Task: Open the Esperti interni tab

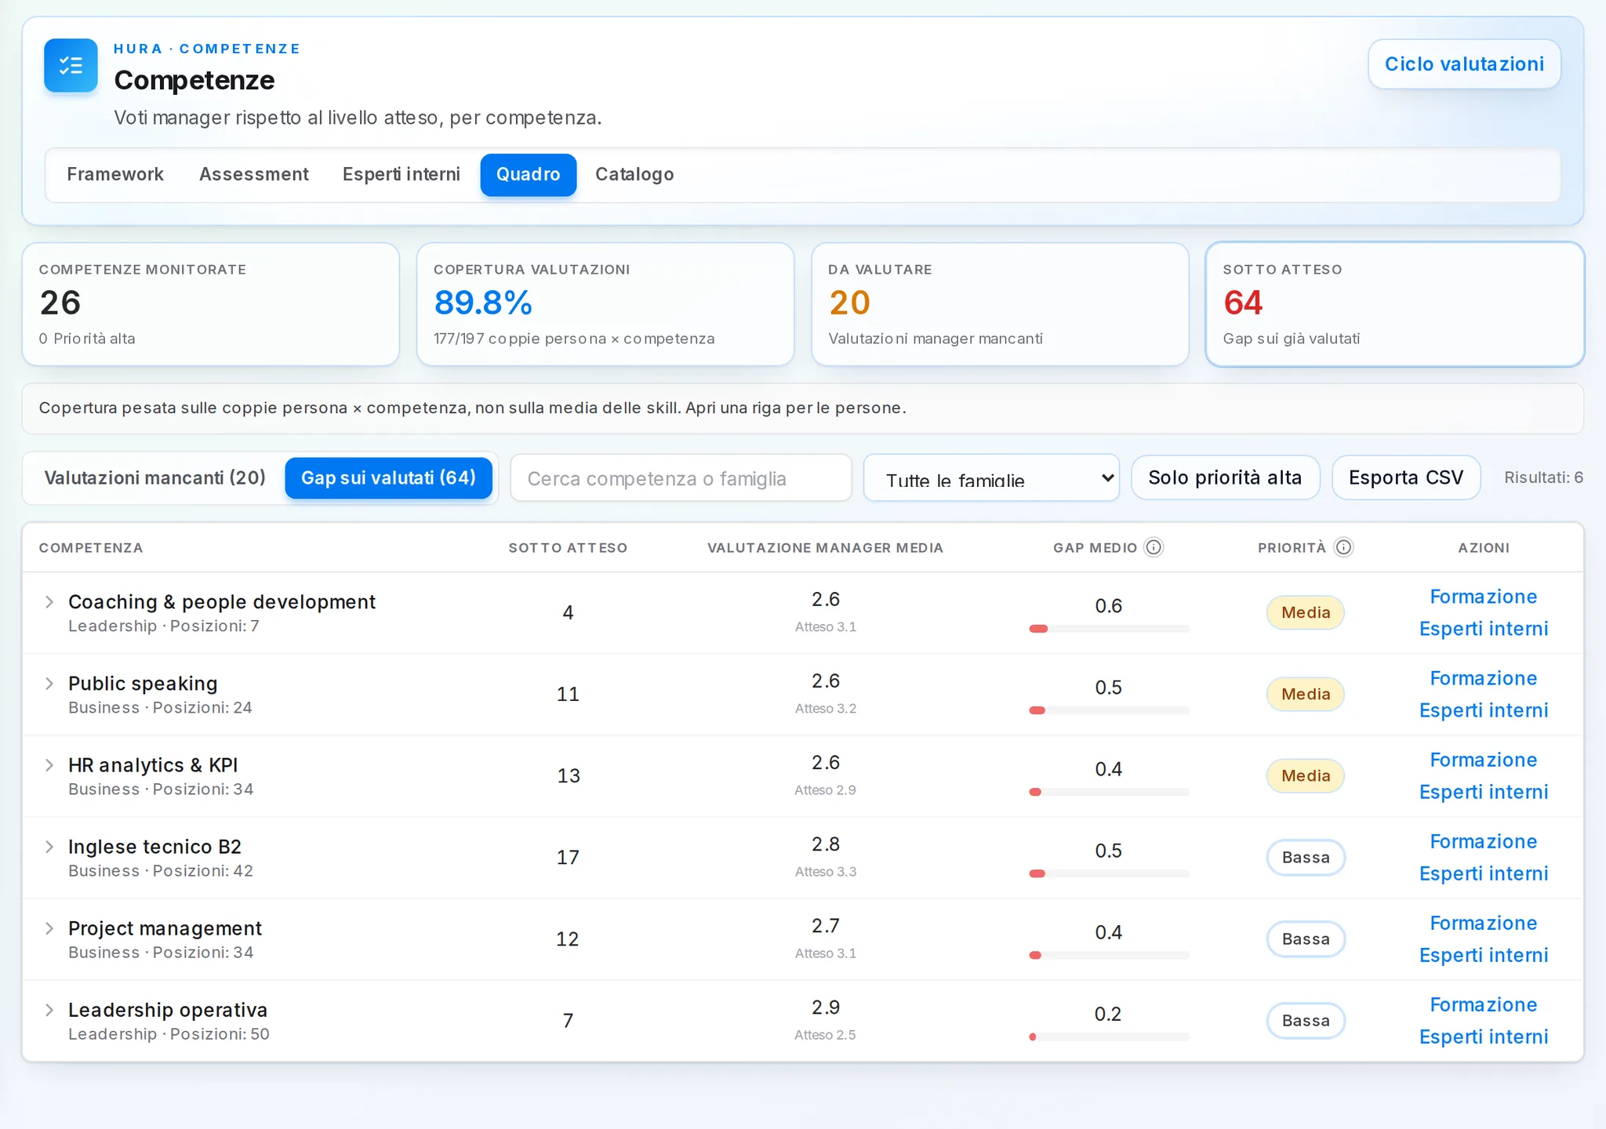Action: coord(401,174)
